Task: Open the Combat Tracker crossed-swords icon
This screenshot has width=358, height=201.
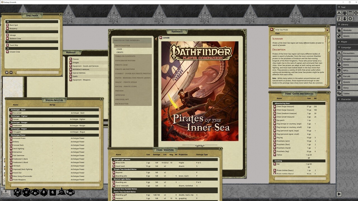Action: click(339, 13)
